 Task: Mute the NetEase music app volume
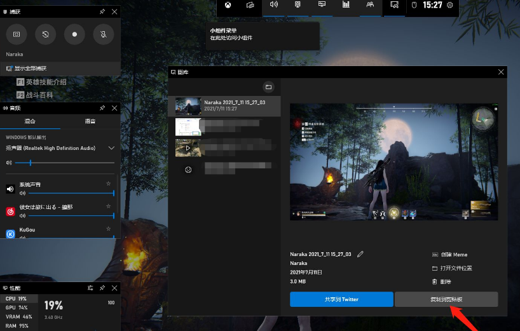[22, 216]
